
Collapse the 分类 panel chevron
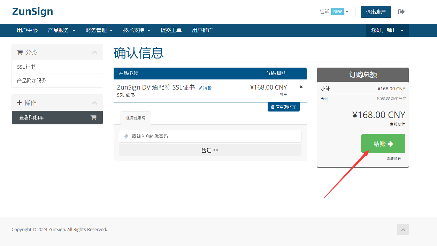94,52
